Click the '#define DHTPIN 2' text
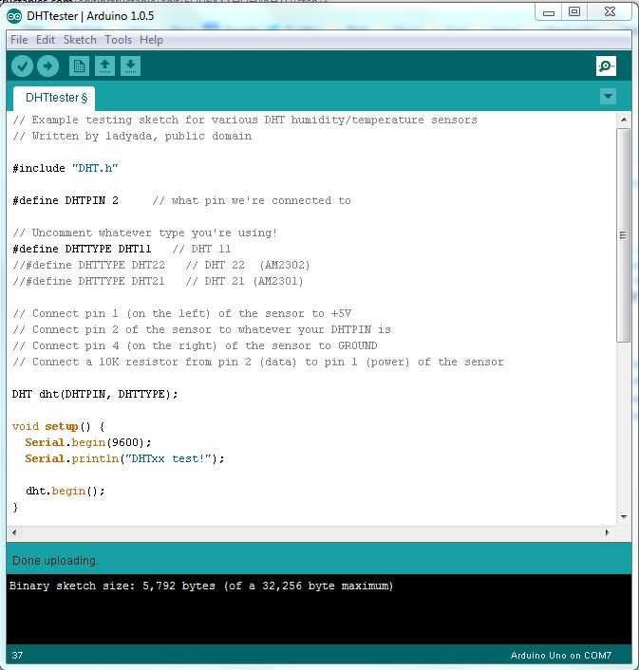Image resolution: width=639 pixels, height=670 pixels. [65, 200]
